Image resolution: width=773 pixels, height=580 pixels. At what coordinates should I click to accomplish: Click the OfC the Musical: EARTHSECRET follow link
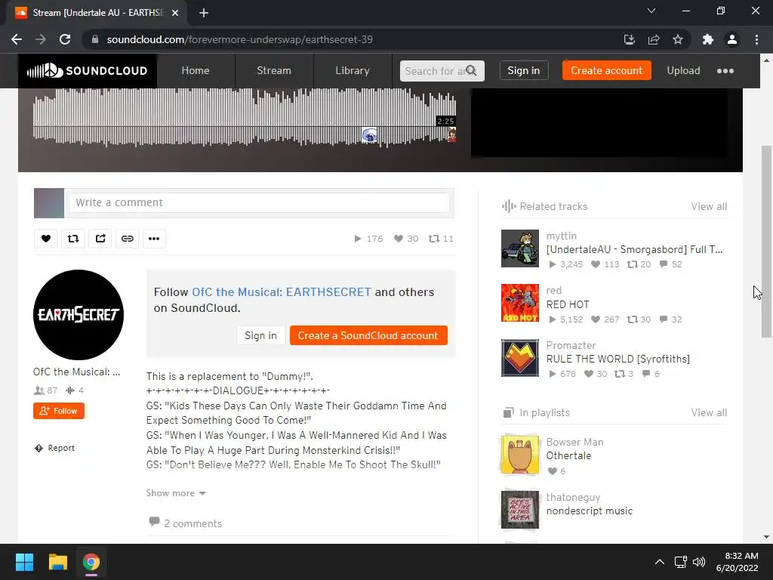[281, 292]
